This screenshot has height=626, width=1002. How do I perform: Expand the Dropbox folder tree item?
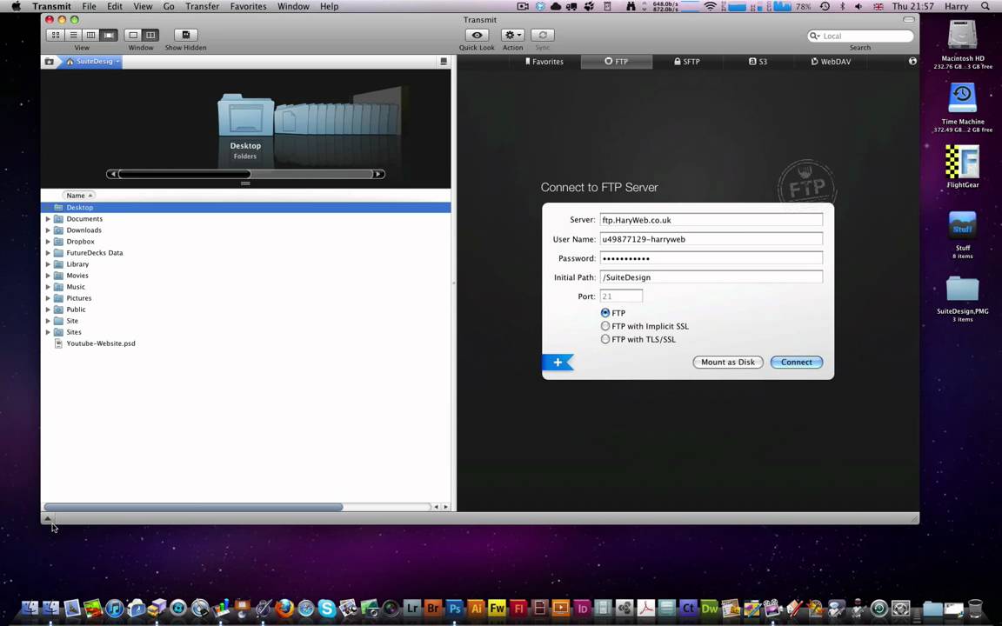[x=48, y=242]
